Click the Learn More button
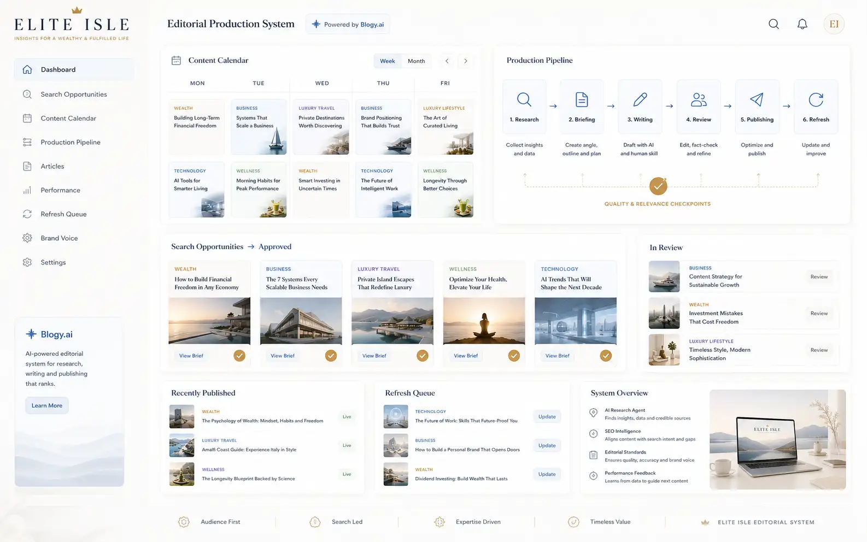The image size is (867, 542). (47, 405)
